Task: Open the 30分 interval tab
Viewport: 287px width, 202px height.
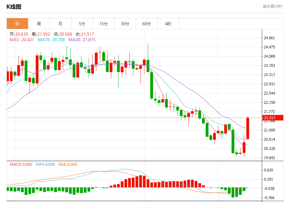Action: pyautogui.click(x=125, y=24)
